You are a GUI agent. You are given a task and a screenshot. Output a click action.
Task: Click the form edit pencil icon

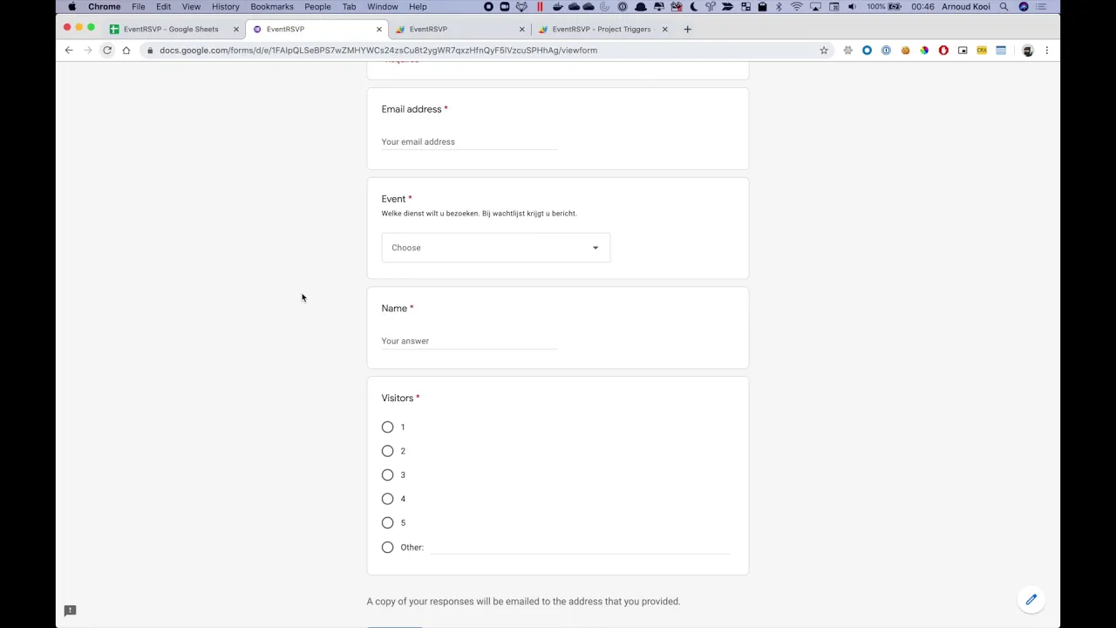click(1031, 599)
